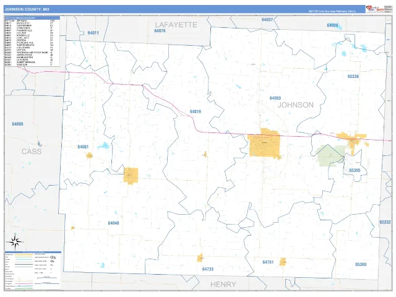Click the 64061 ZIP code label
This screenshot has height=297, width=396.
coord(83,147)
